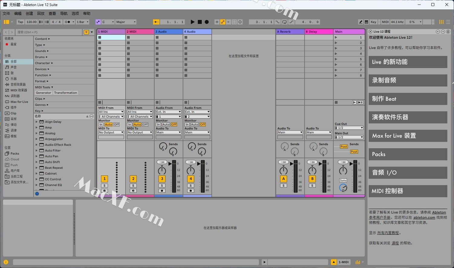Toggle the Session Record circle button
Screen dimensions: 454x268
pos(240,22)
